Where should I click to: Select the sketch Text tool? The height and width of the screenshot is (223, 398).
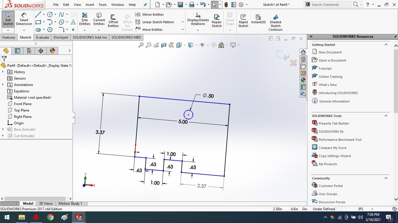tap(73, 22)
